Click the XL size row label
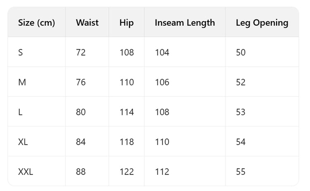This screenshot has height=191, width=310. click(23, 142)
